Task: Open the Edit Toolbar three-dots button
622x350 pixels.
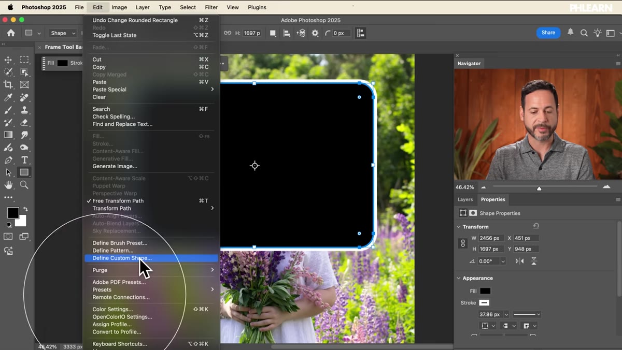Action: pyautogui.click(x=8, y=197)
